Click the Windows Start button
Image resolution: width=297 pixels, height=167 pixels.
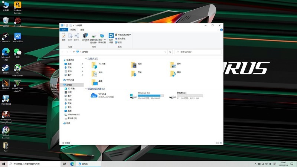(4, 164)
